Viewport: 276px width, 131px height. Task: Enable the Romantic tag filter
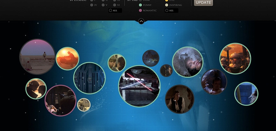click(140, 10)
